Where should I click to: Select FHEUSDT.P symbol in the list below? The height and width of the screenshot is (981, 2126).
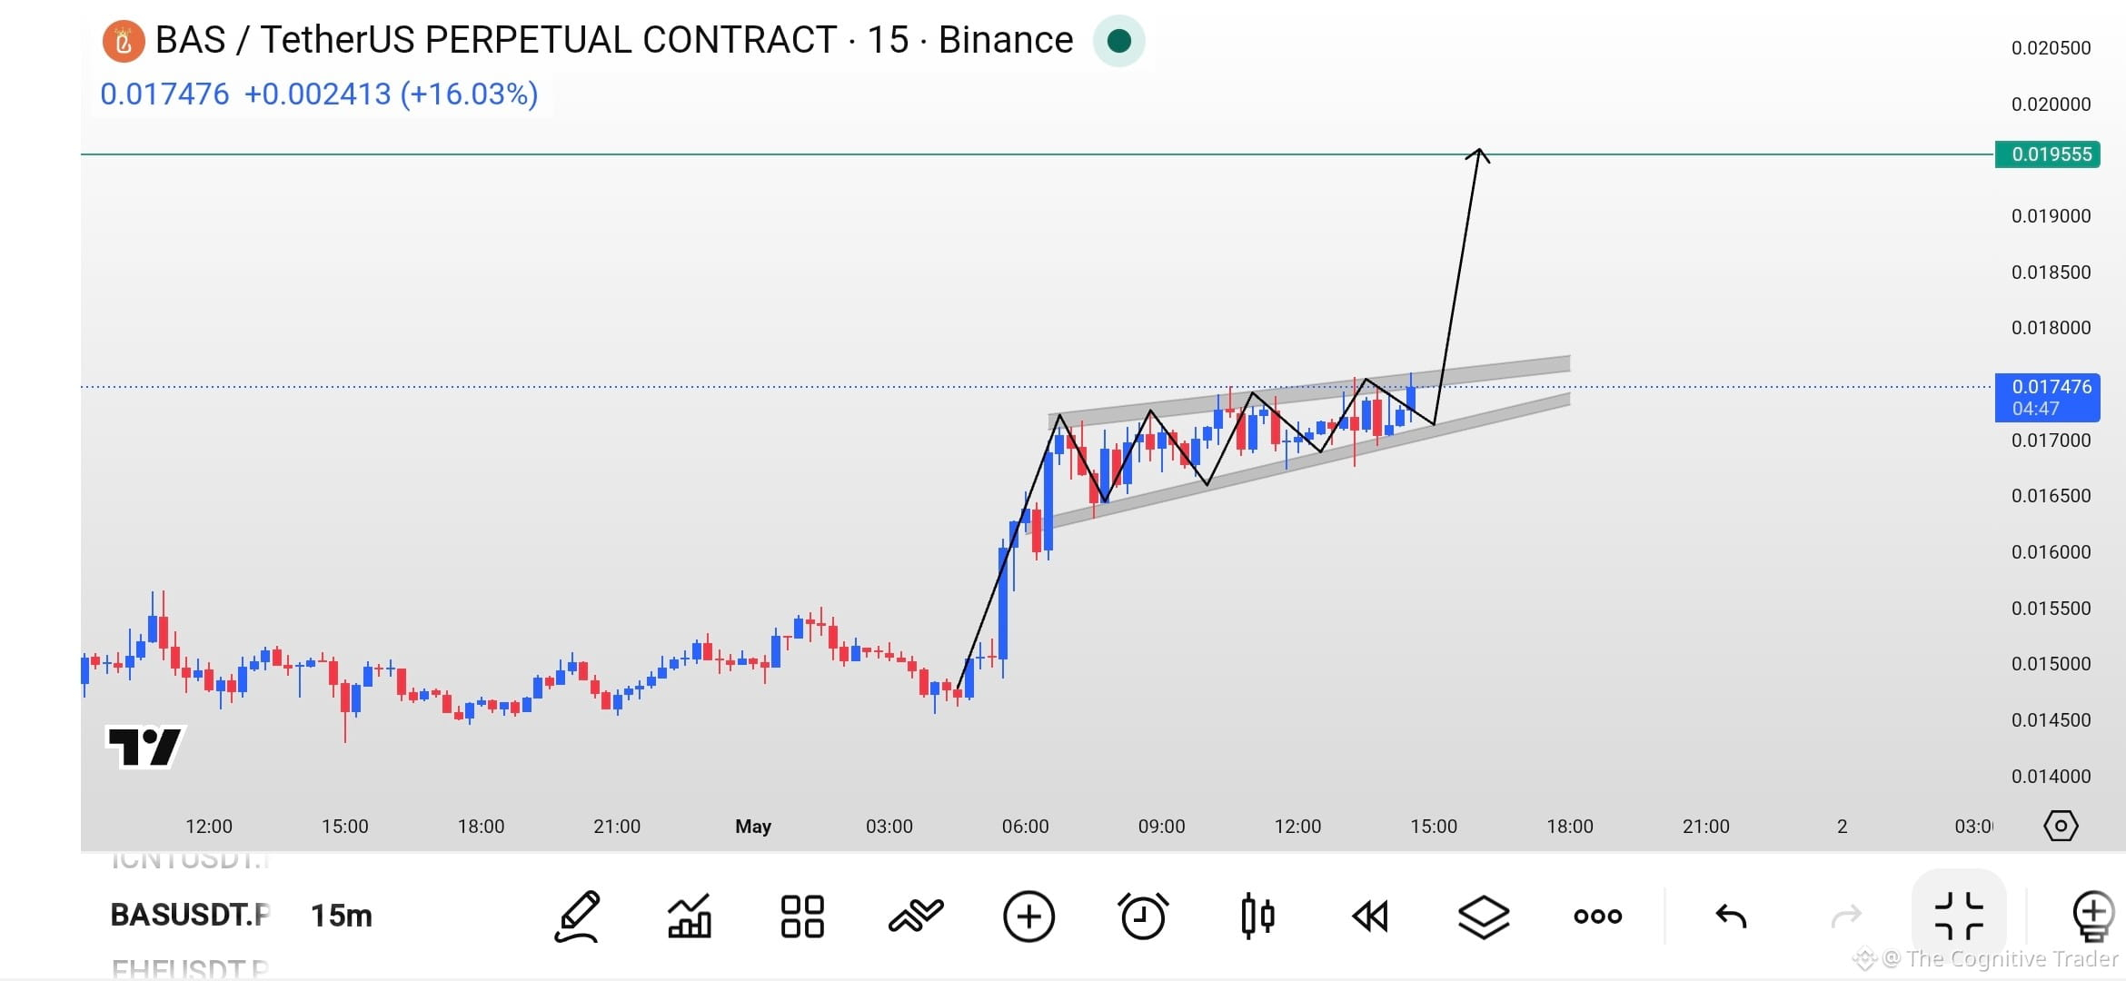click(x=190, y=968)
